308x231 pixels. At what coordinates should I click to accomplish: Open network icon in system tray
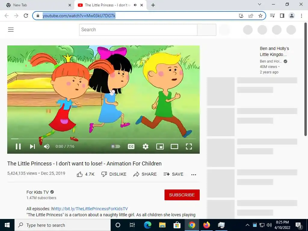pos(262,225)
